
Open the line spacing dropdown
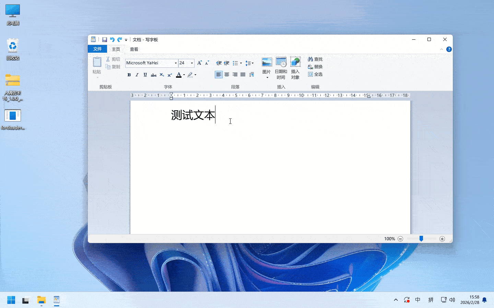tap(249, 63)
